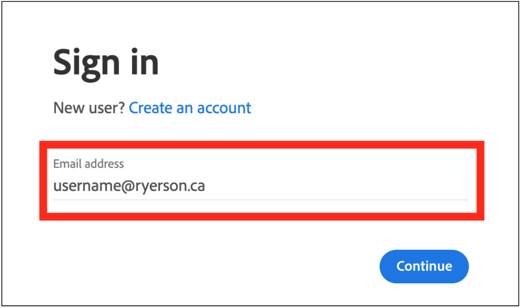This screenshot has height=308, width=521.
Task: Focus the Email address input field
Action: [x=260, y=186]
